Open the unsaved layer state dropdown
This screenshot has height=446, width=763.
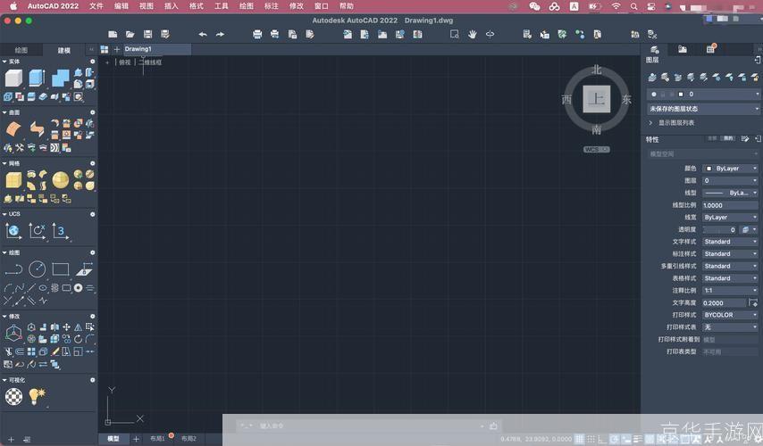pyautogui.click(x=703, y=109)
